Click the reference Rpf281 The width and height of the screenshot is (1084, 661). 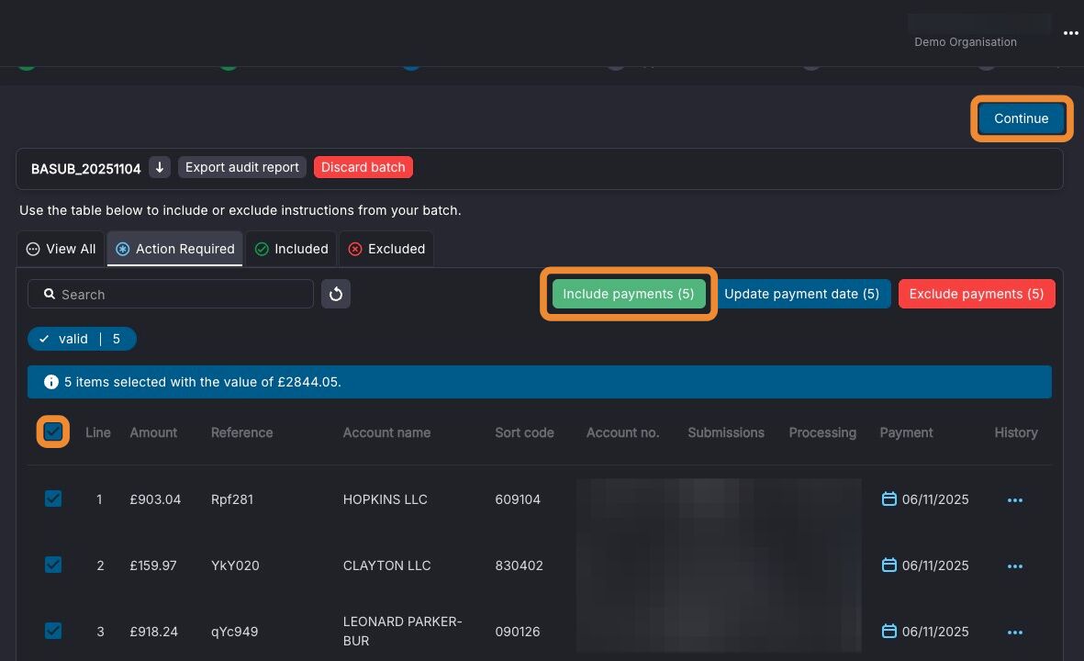[232, 499]
